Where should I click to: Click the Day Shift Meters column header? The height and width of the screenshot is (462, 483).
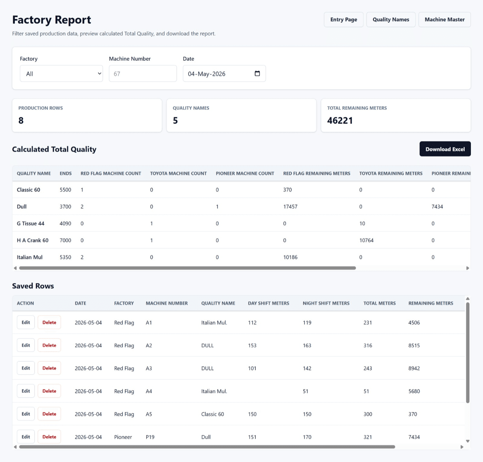(268, 303)
